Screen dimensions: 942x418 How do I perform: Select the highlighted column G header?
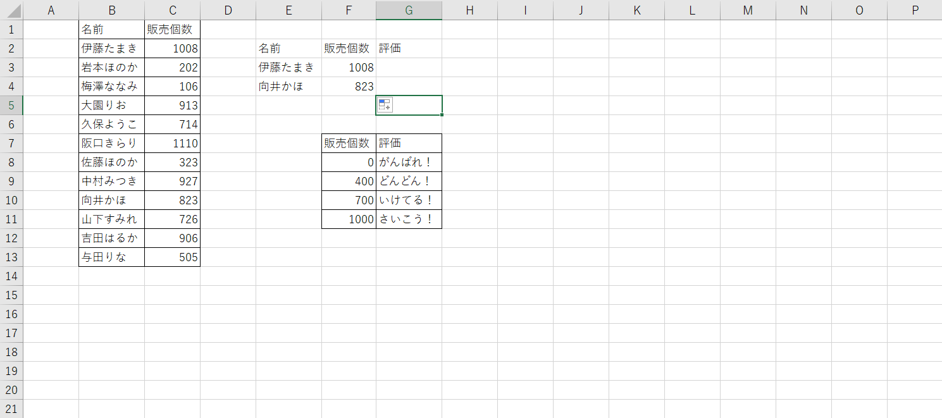click(409, 10)
